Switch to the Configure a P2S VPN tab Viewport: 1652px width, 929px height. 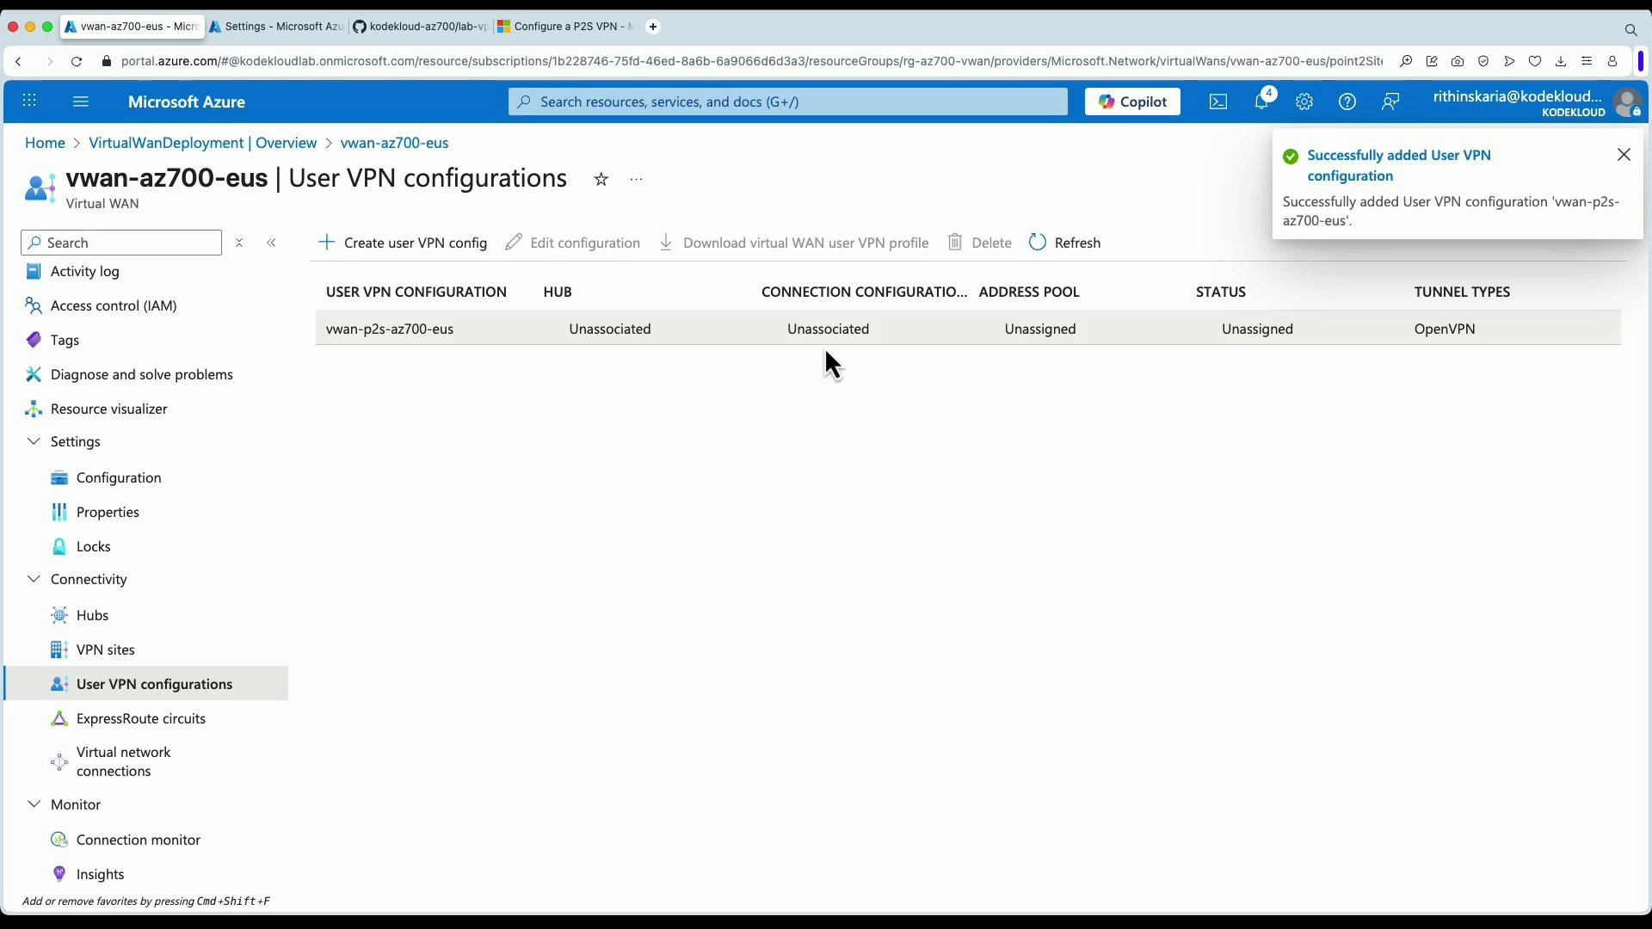point(564,27)
